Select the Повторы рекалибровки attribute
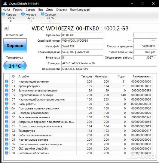The width and height of the screenshot is (159, 163). 34,113
